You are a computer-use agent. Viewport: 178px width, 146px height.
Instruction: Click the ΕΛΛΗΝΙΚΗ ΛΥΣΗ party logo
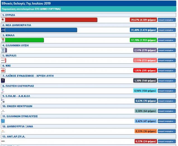(x=3, y=50)
